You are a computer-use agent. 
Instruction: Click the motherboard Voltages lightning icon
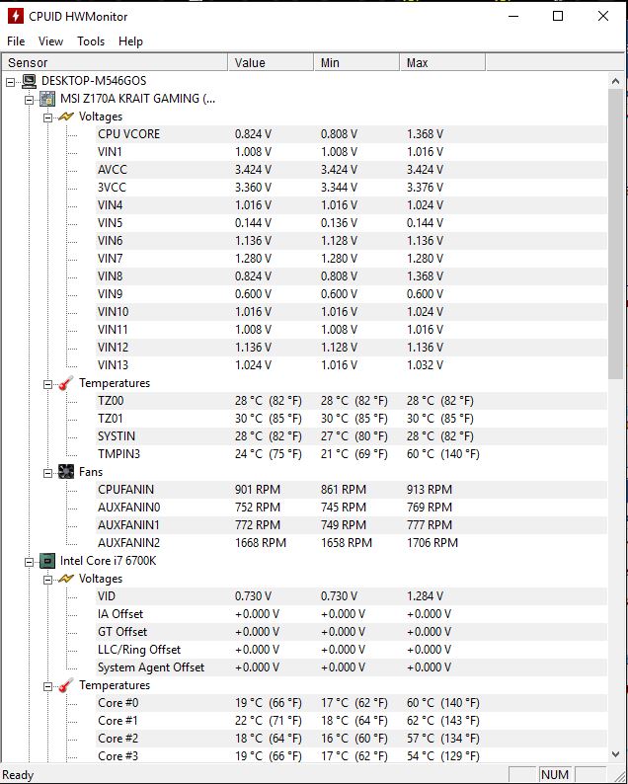pyautogui.click(x=66, y=117)
